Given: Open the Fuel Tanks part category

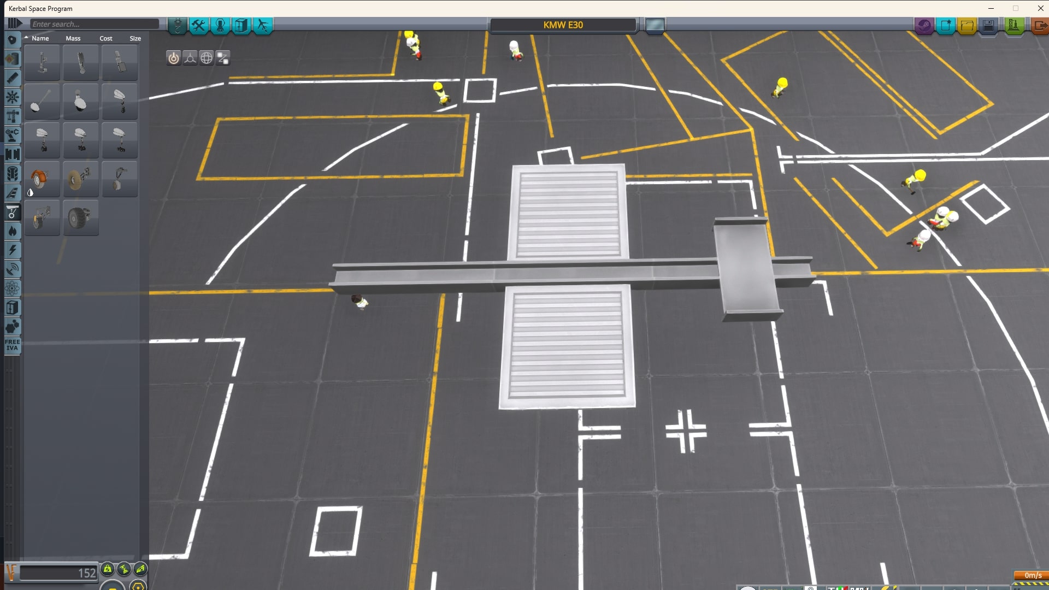Looking at the screenshot, I should (x=12, y=59).
